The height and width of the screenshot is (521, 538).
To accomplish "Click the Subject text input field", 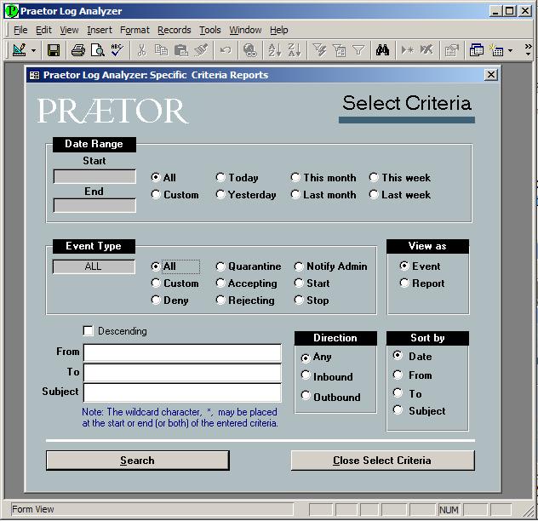I will pyautogui.click(x=182, y=392).
